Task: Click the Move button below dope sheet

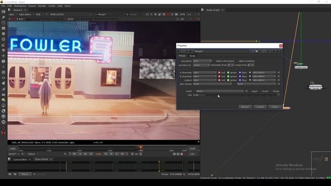Action: [x=25, y=174]
